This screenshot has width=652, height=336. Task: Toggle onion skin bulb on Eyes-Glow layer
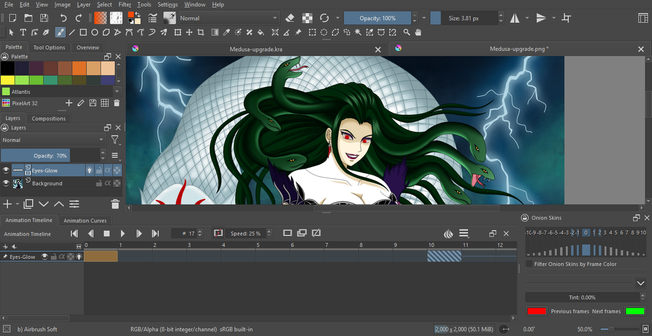click(90, 171)
